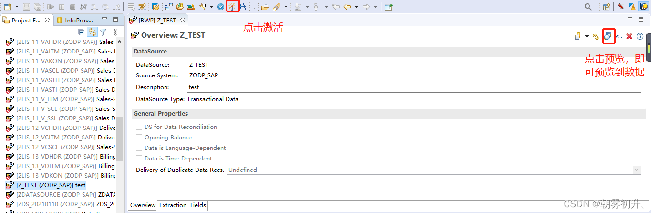Viewport: 651px width, 213px height.
Task: Open dropdown arrow beside the pen toolbar icon
Action: (286, 7)
